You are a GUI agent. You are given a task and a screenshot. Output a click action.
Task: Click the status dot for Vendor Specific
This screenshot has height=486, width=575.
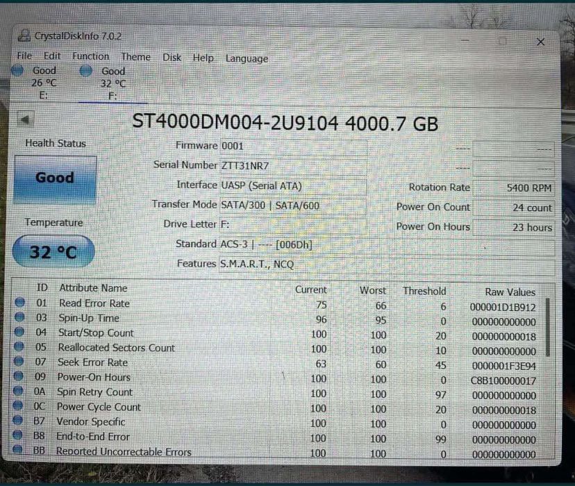[17, 421]
